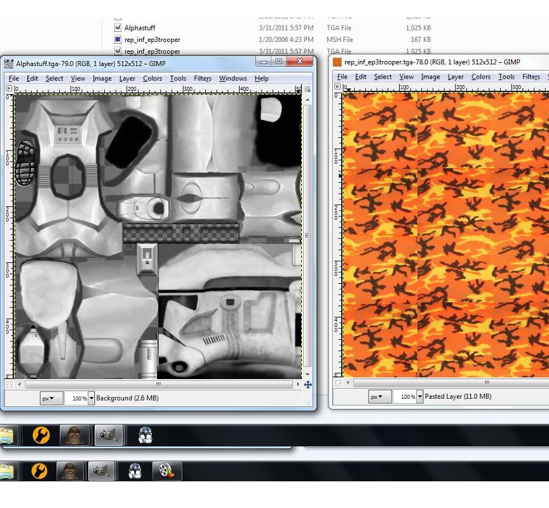Click the horizontal scrollbar in the rep_inf_ep3trooper window

coord(451,382)
